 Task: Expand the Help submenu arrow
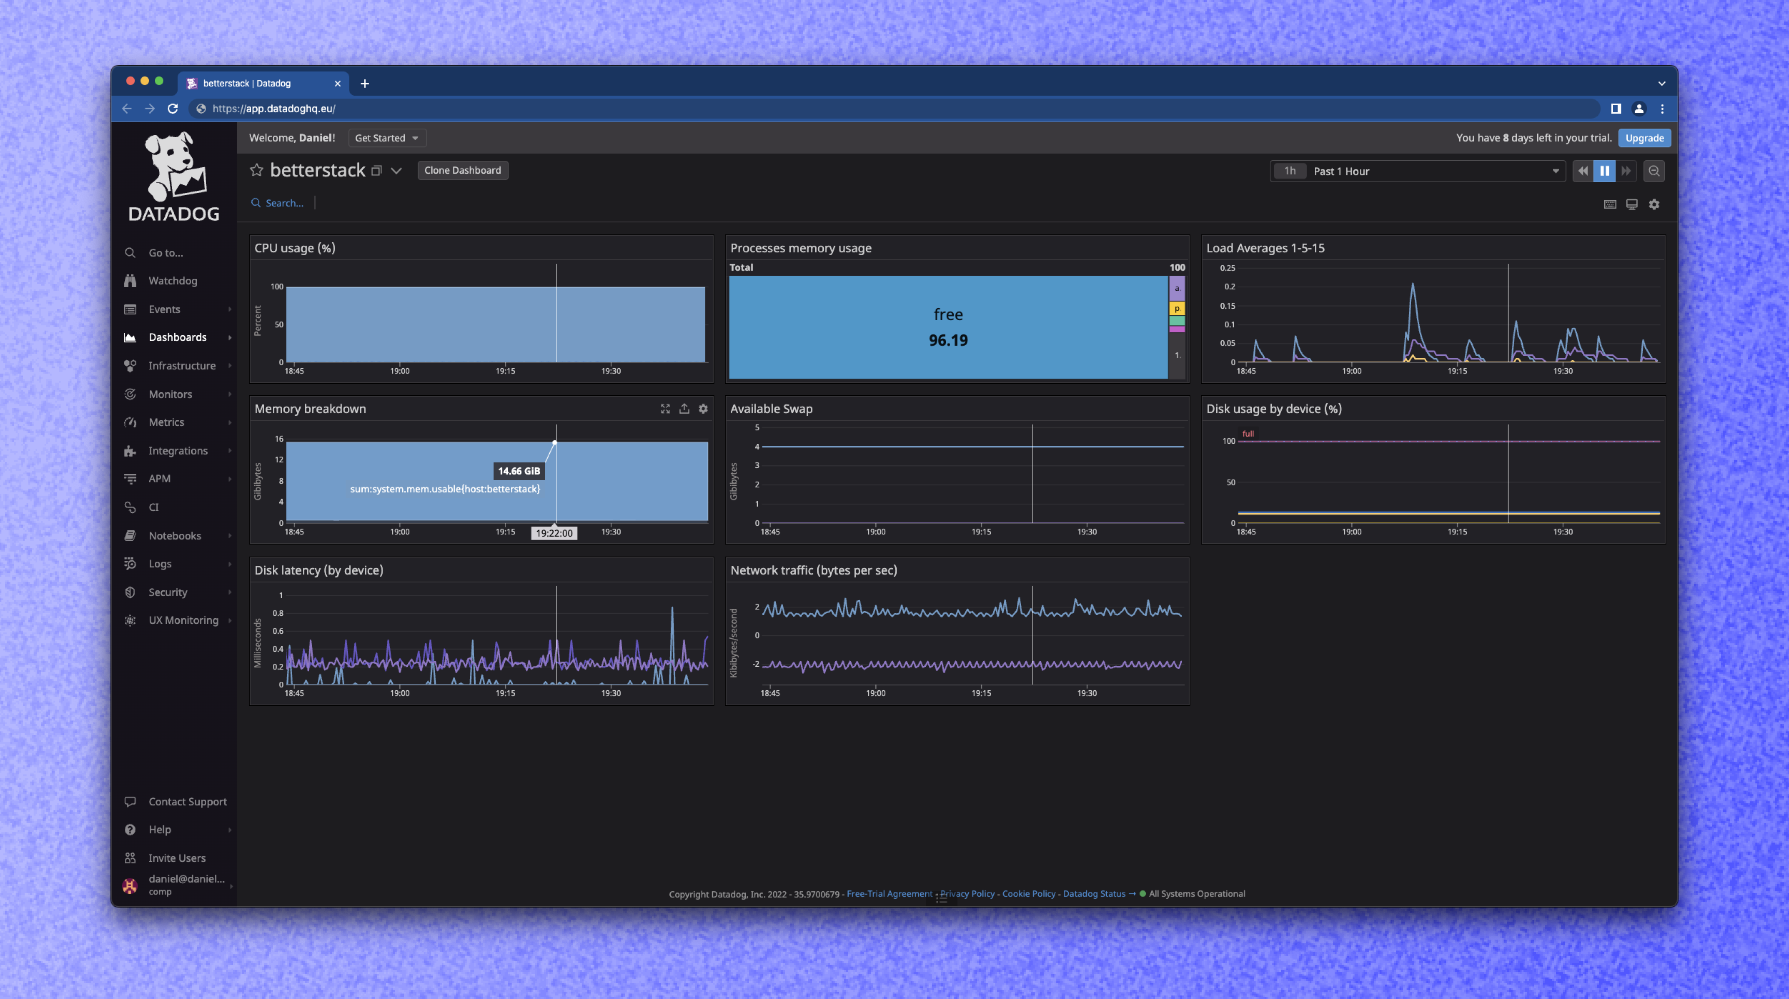229,830
